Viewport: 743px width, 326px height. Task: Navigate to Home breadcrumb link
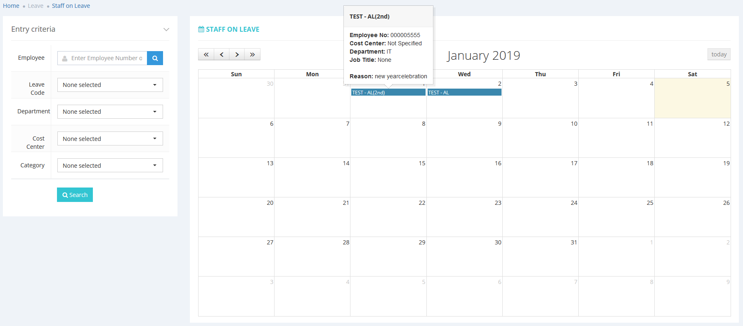[11, 6]
